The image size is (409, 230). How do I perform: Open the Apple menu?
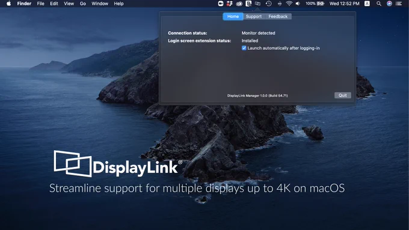tap(8, 4)
